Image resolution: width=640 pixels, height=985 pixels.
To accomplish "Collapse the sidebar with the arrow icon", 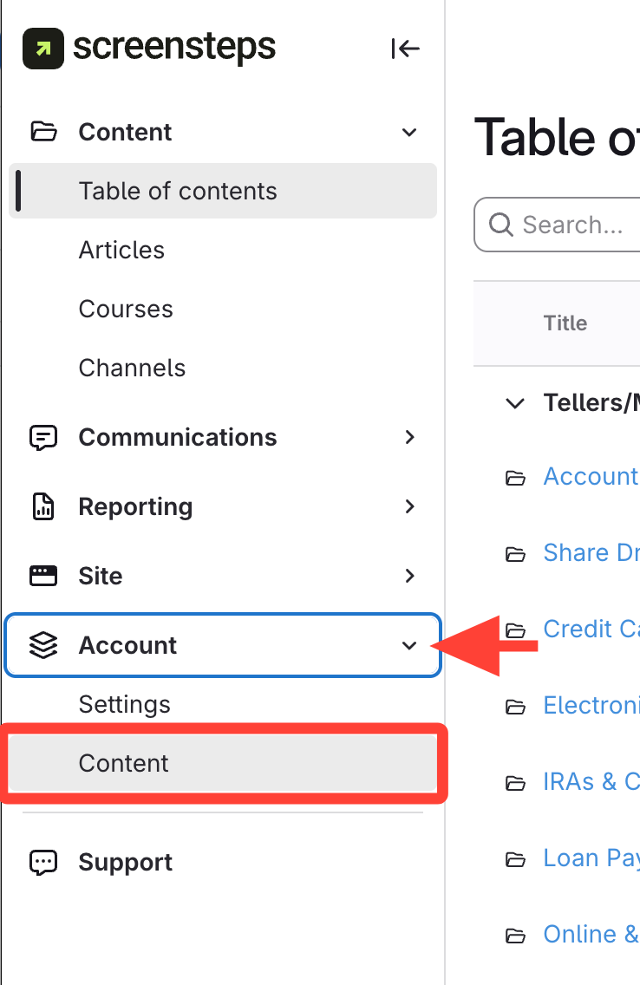I will pyautogui.click(x=405, y=49).
